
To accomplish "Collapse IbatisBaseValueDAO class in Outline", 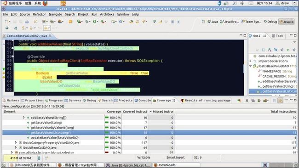I will tap(251, 66).
